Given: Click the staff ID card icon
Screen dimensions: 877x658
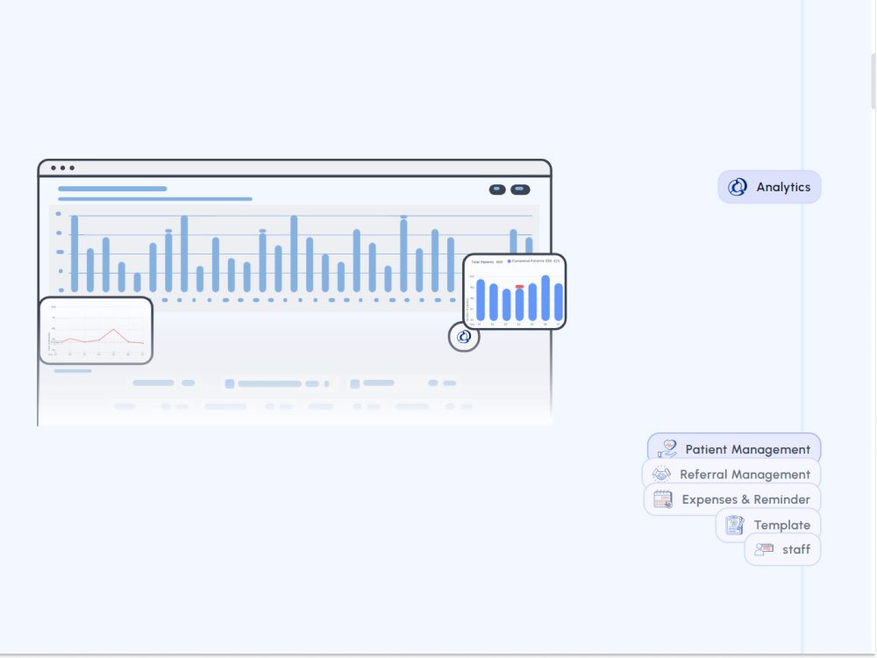Looking at the screenshot, I should [764, 549].
